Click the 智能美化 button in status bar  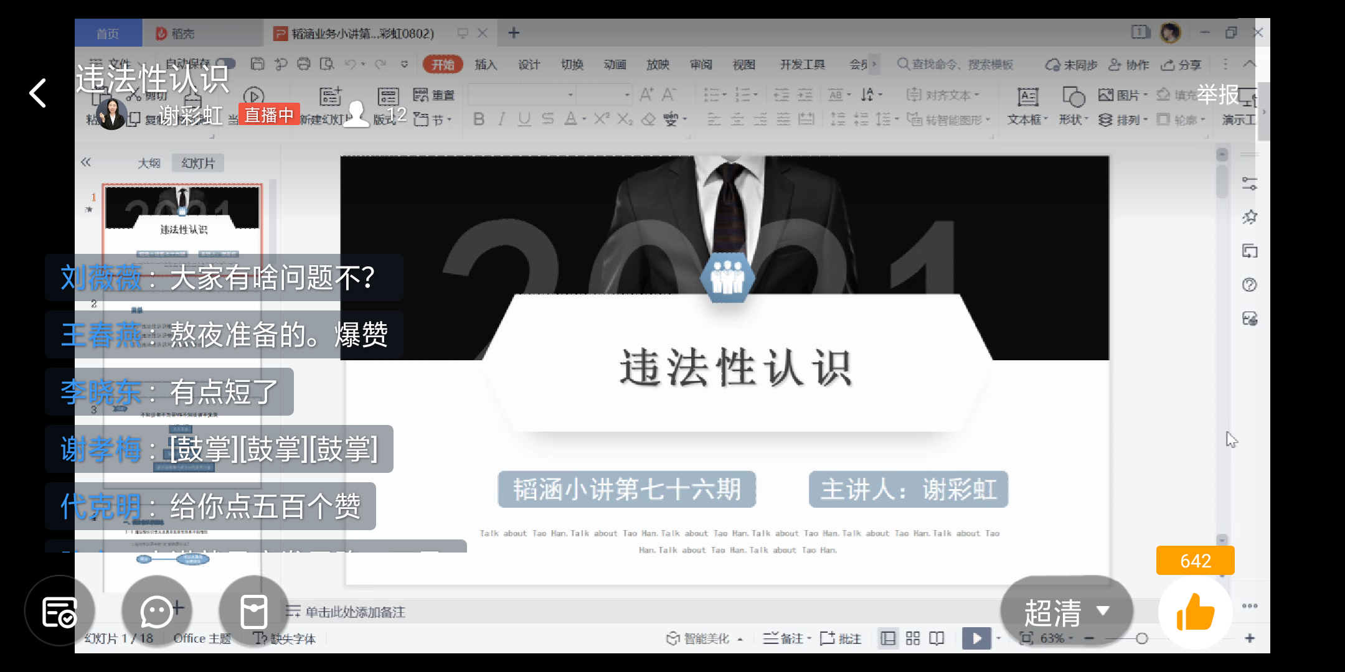(704, 638)
